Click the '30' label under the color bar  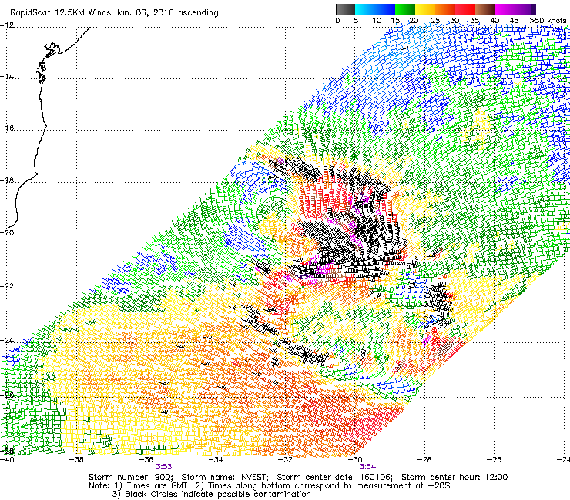tap(454, 21)
